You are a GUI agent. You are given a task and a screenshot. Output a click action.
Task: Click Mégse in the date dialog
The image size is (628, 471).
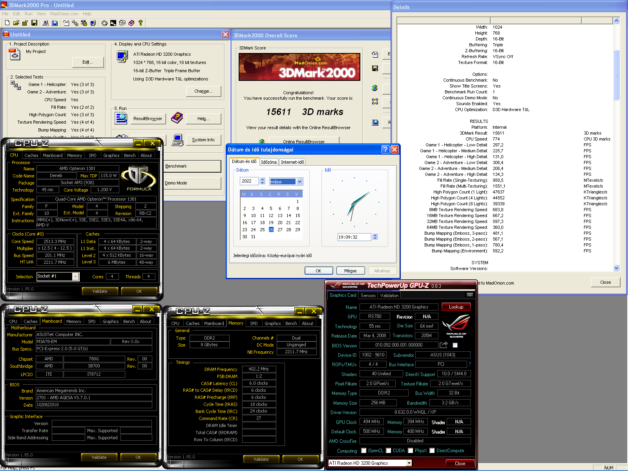[x=351, y=271]
